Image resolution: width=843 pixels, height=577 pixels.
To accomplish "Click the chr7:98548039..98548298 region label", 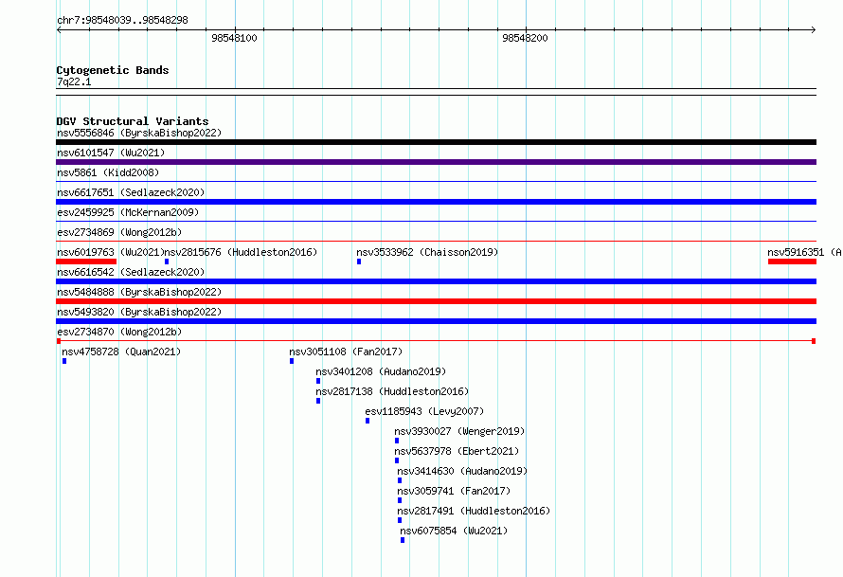I will pyautogui.click(x=122, y=20).
